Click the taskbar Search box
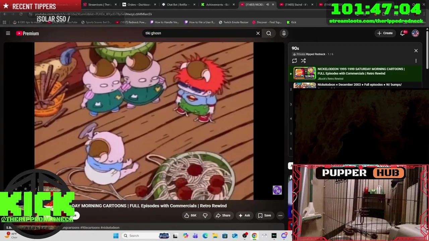Screen dimensions: 429x241 [x=145, y=236]
